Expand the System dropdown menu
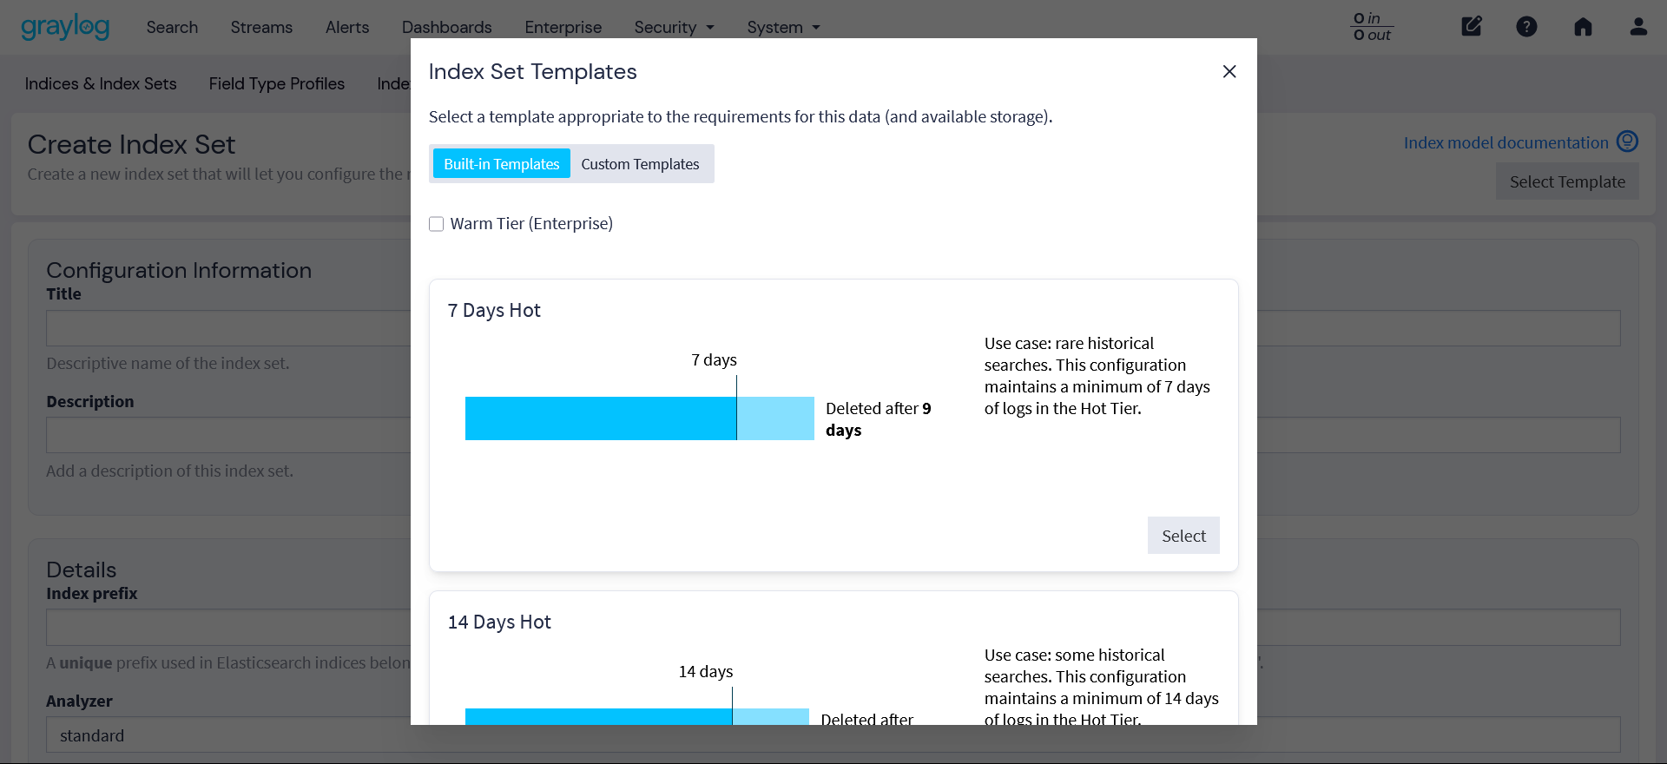 click(783, 28)
